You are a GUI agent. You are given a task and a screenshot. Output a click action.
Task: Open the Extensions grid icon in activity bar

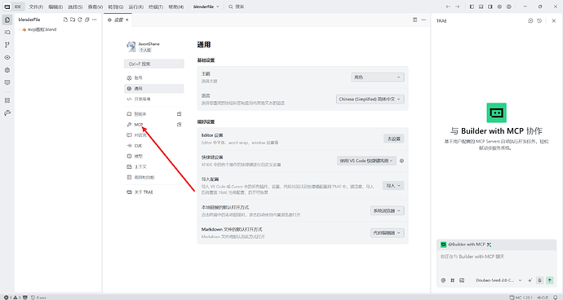coord(7,100)
